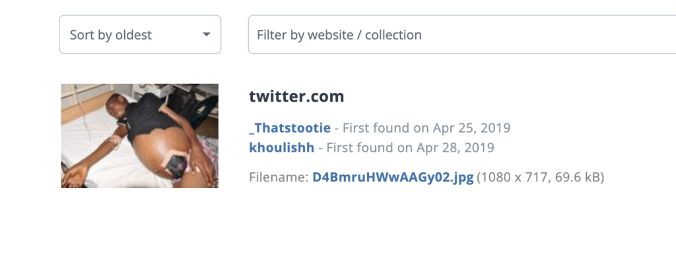Open the D4BmruHWwAAGy02.jpg filename link
The width and height of the screenshot is (676, 256).
click(x=393, y=177)
